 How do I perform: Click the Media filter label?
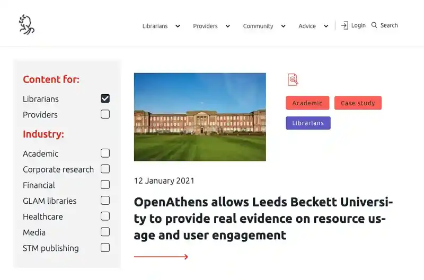point(34,232)
